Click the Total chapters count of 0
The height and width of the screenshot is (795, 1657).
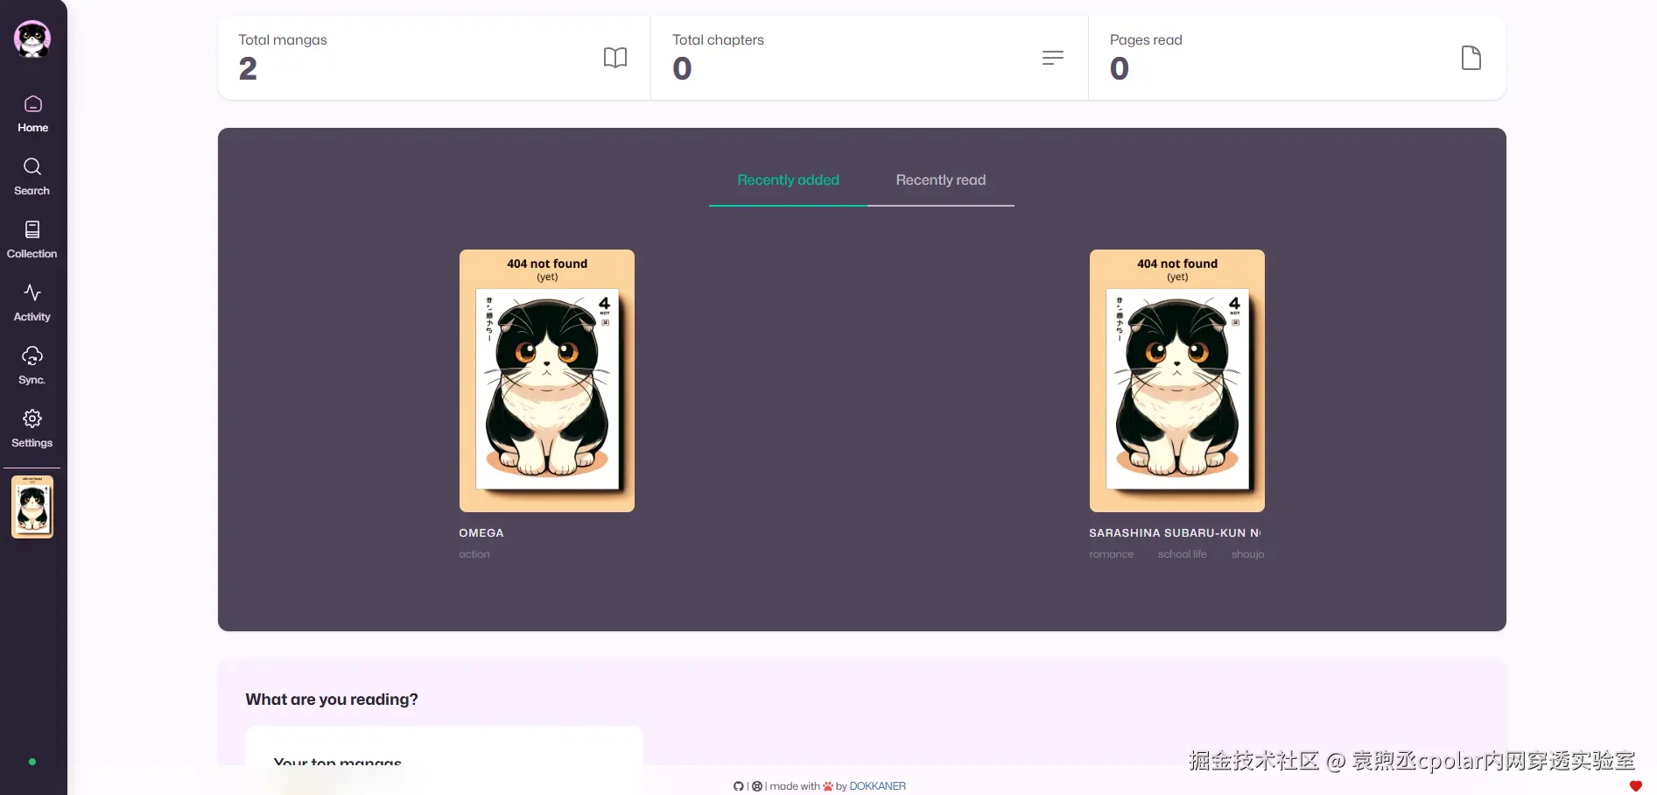[x=682, y=68]
